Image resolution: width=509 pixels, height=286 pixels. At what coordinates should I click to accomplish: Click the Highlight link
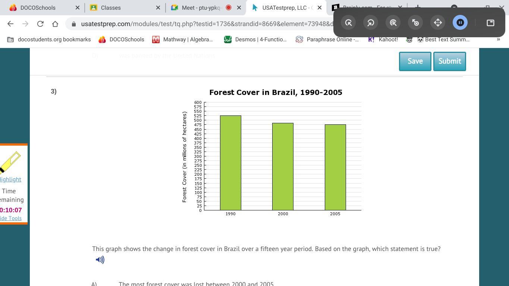click(10, 179)
